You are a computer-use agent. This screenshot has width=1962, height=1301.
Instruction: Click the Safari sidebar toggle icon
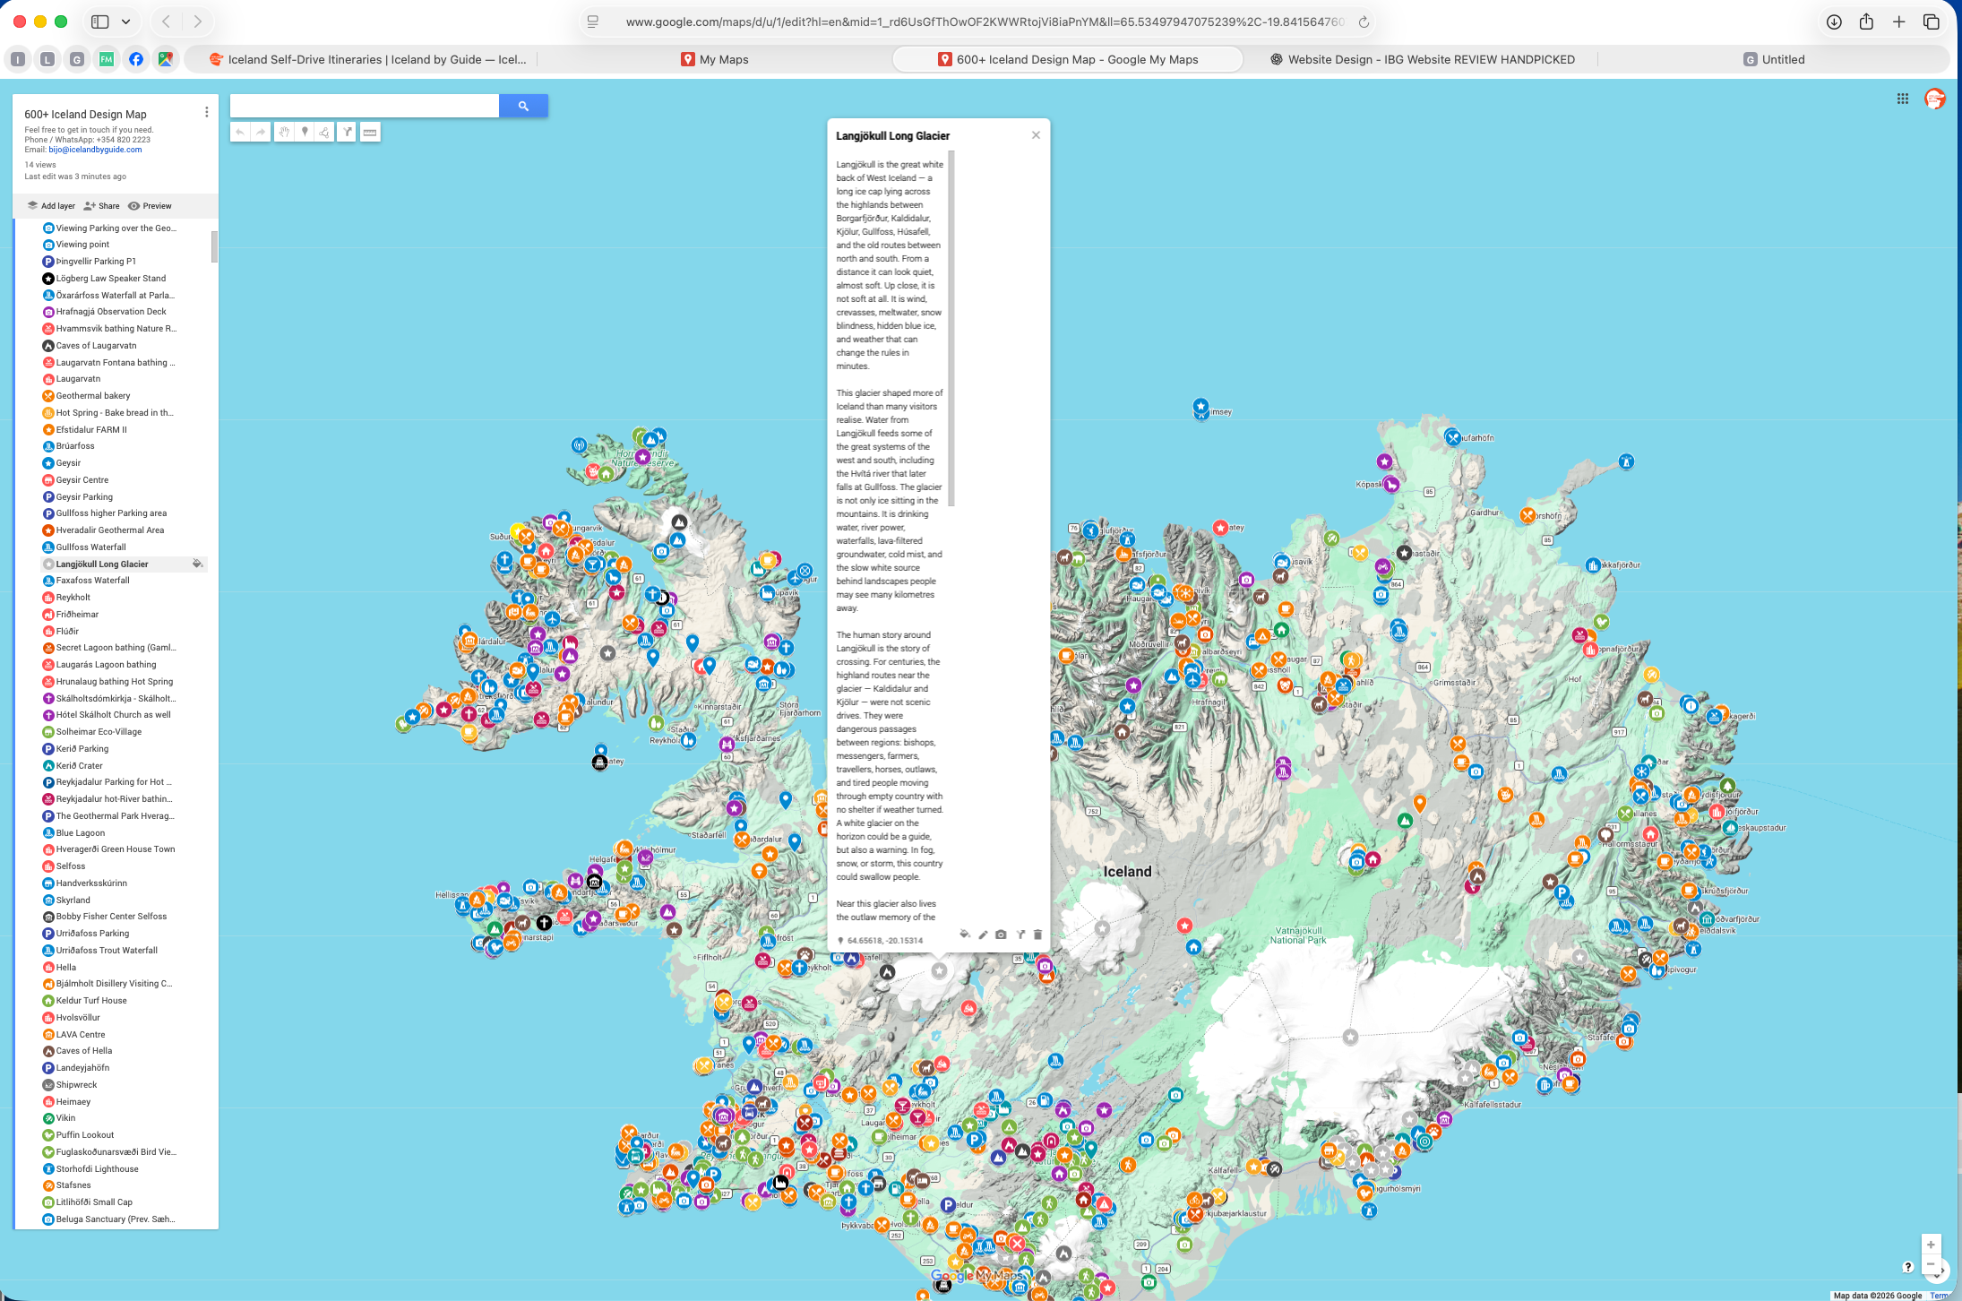(x=100, y=22)
